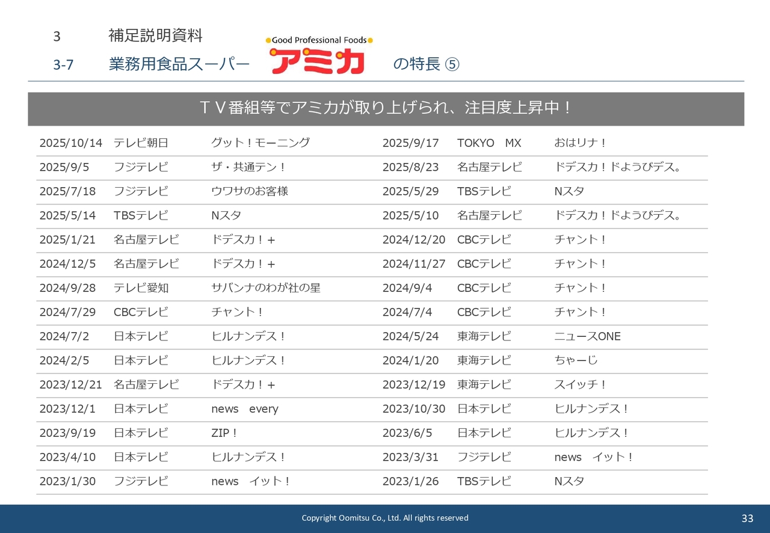The image size is (770, 533).
Task: Select the サバンナのわが社の星 program entry
Action: coord(265,288)
